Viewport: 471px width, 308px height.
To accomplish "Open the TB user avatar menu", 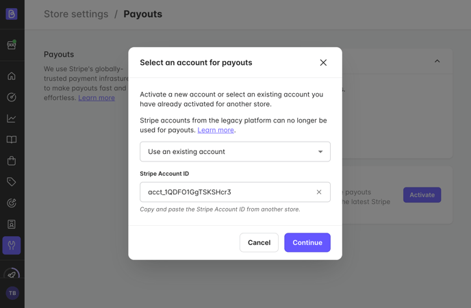I will (x=12, y=293).
